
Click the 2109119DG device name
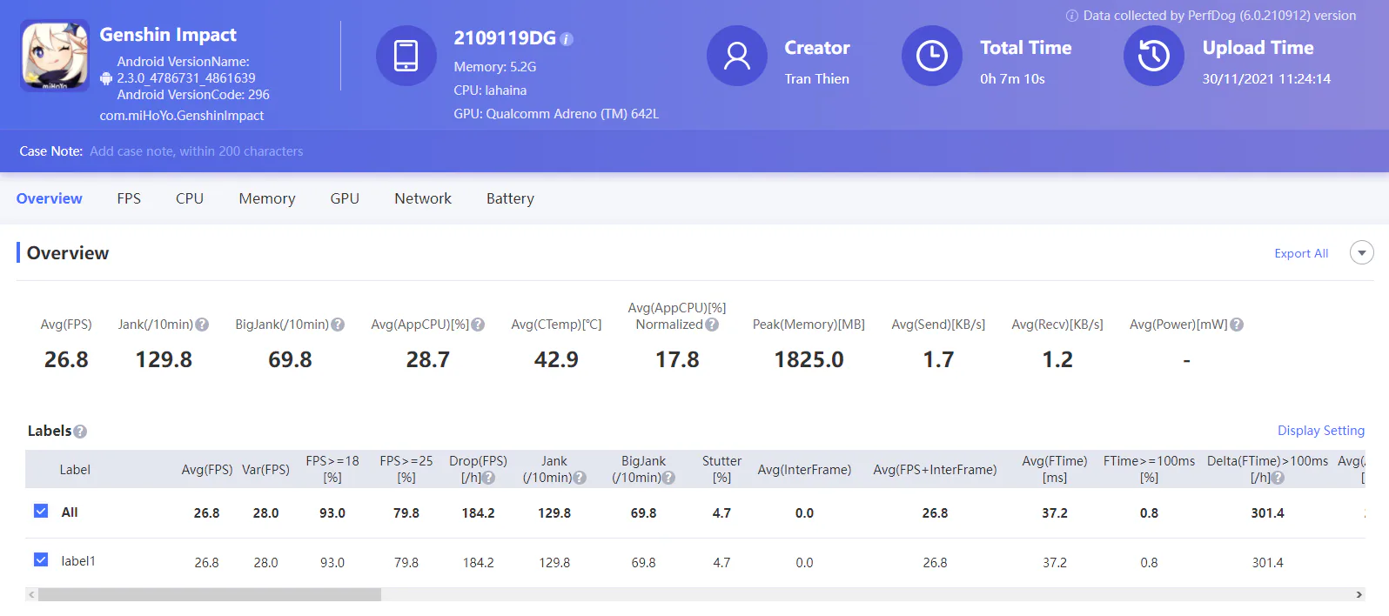pos(505,38)
